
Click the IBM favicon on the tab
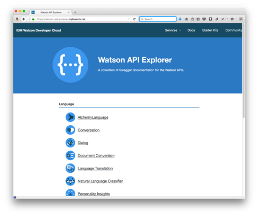[33, 12]
